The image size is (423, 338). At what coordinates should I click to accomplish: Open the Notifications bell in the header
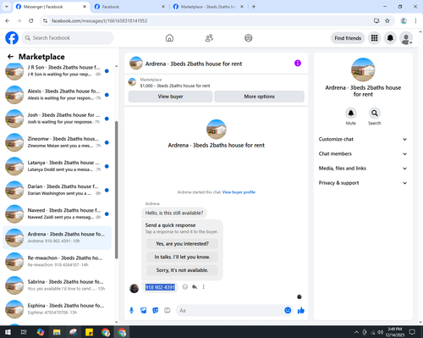click(x=390, y=38)
